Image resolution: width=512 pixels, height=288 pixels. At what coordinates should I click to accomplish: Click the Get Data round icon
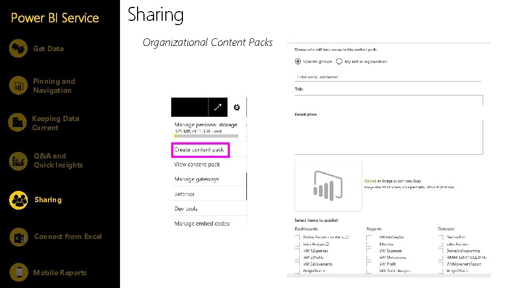point(18,49)
